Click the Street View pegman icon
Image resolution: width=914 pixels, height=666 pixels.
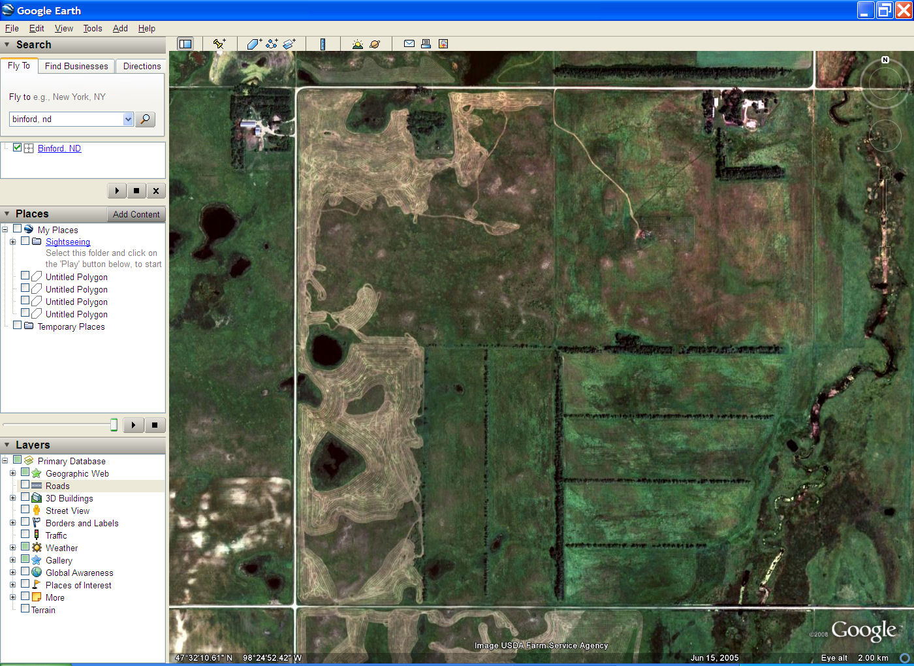[37, 511]
